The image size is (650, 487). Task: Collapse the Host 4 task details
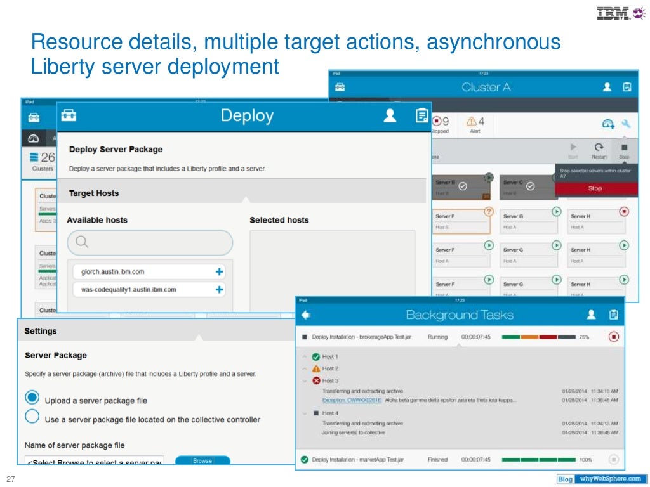point(305,413)
